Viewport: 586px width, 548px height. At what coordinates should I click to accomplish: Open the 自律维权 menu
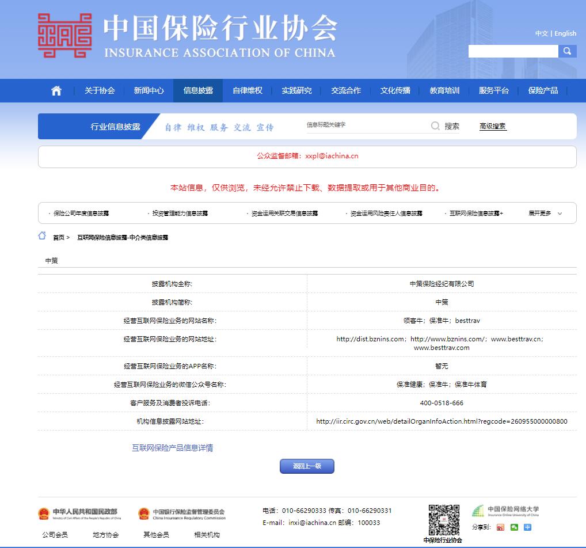click(248, 90)
